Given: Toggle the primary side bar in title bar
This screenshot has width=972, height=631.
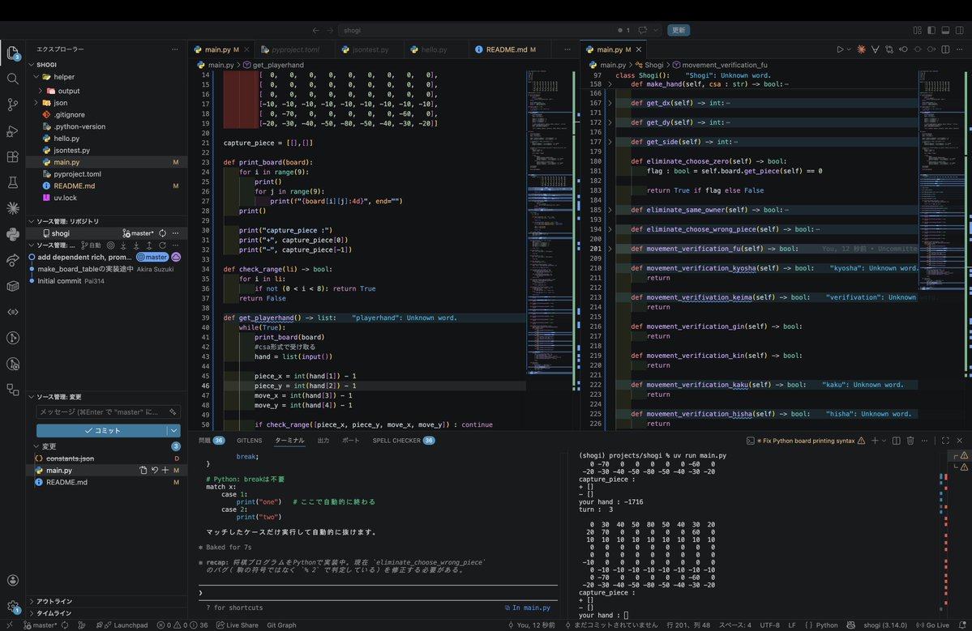Looking at the screenshot, I should click(931, 30).
